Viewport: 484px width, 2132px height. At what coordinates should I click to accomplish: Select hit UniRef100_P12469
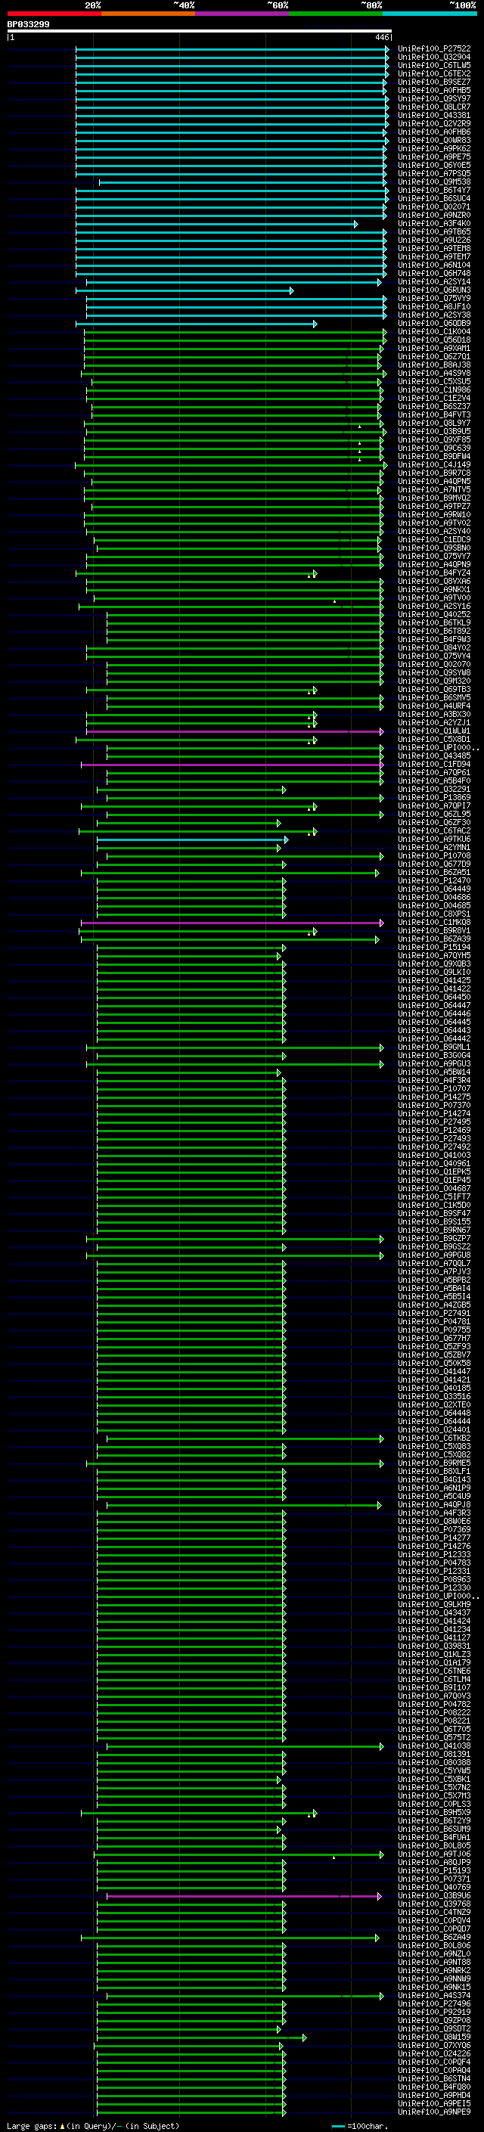pos(434,1131)
